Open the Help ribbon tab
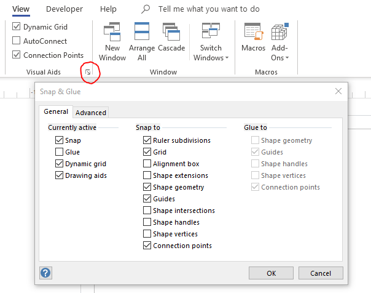 [x=108, y=9]
